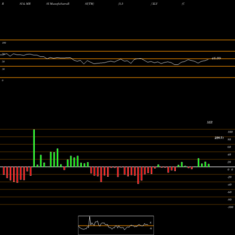Click the MR panel title label
The width and height of the screenshot is (235, 235).
pos(210,122)
